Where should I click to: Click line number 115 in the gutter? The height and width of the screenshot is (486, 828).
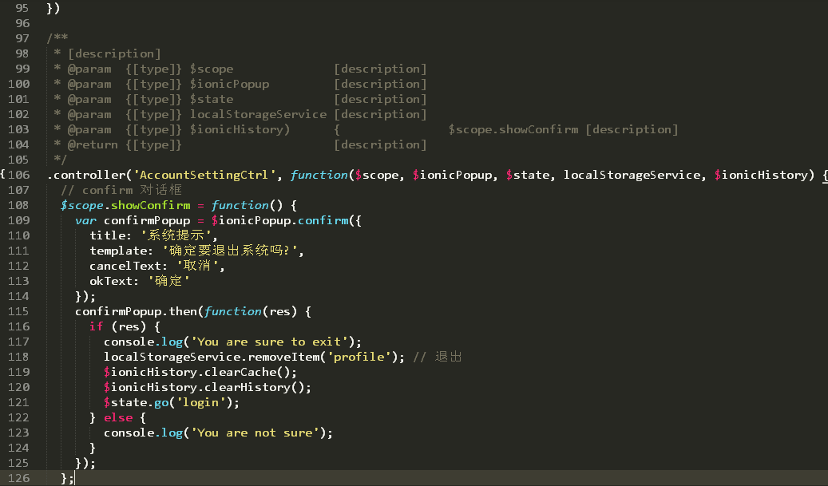click(18, 311)
